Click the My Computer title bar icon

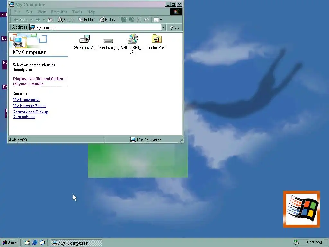tap(12, 4)
